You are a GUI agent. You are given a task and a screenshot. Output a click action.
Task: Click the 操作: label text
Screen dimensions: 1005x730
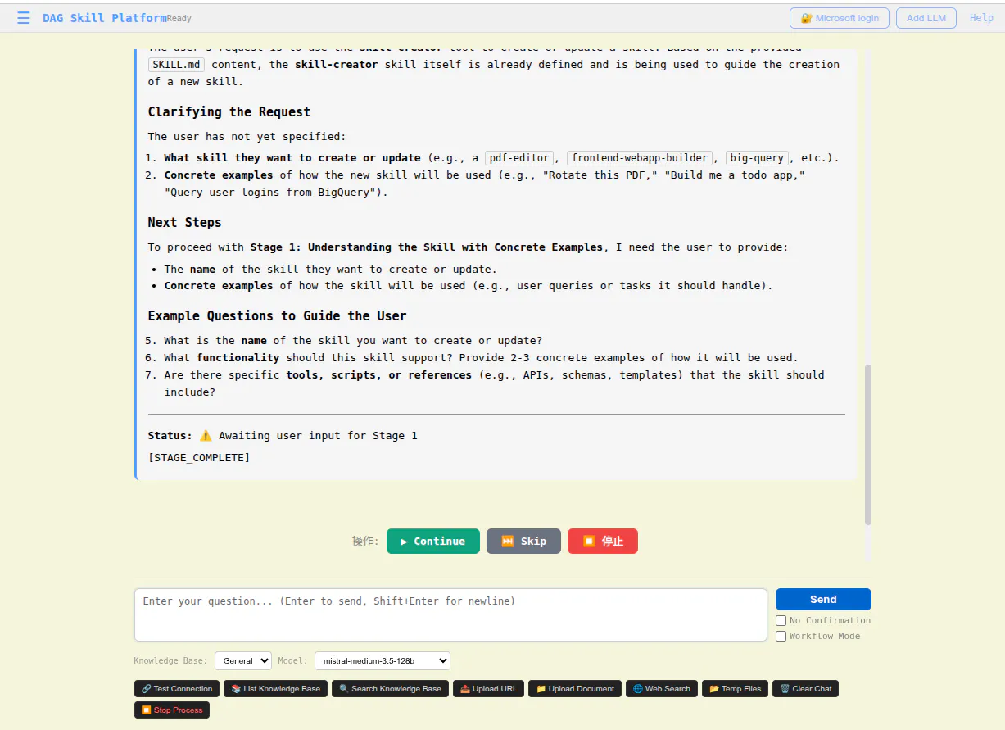(365, 541)
